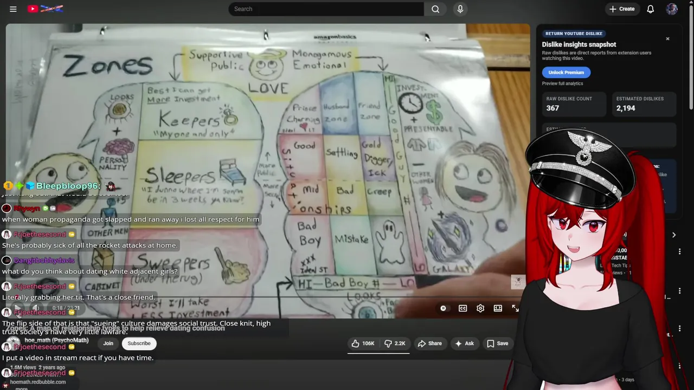Open Preview full analytics link
Screen dimensions: 694x390
[x=562, y=83]
